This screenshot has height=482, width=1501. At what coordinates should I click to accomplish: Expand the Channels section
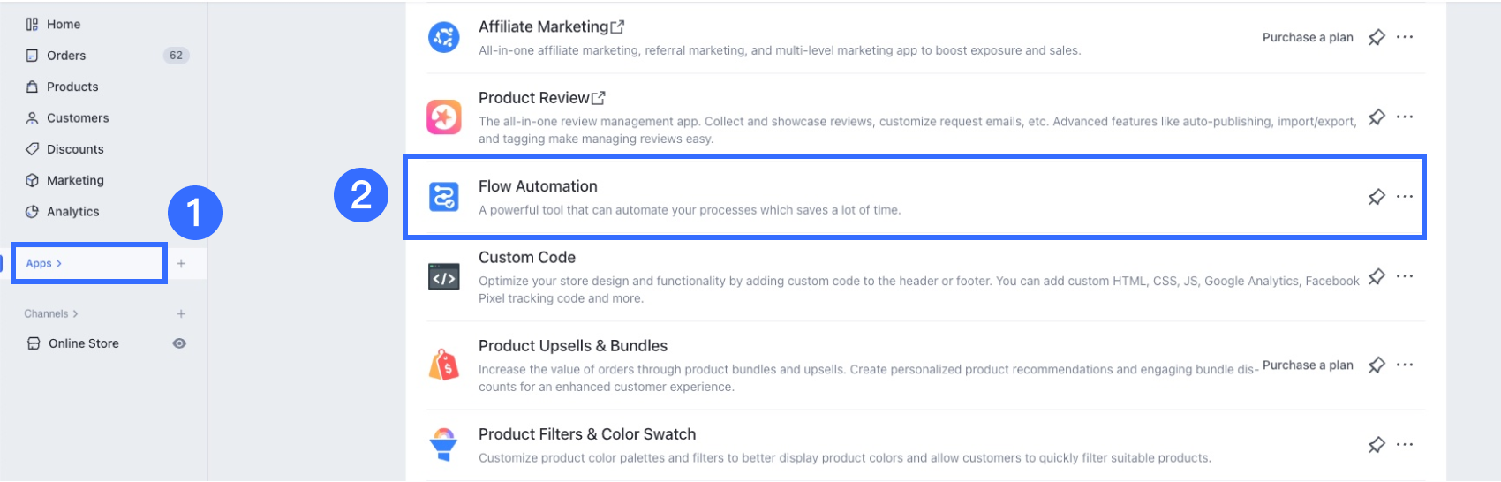pyautogui.click(x=51, y=313)
